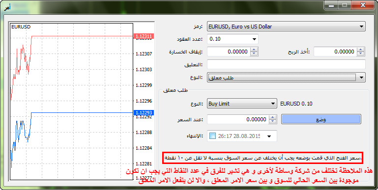Click the stop loss price field
The width and height of the screenshot is (378, 190).
[229, 52]
